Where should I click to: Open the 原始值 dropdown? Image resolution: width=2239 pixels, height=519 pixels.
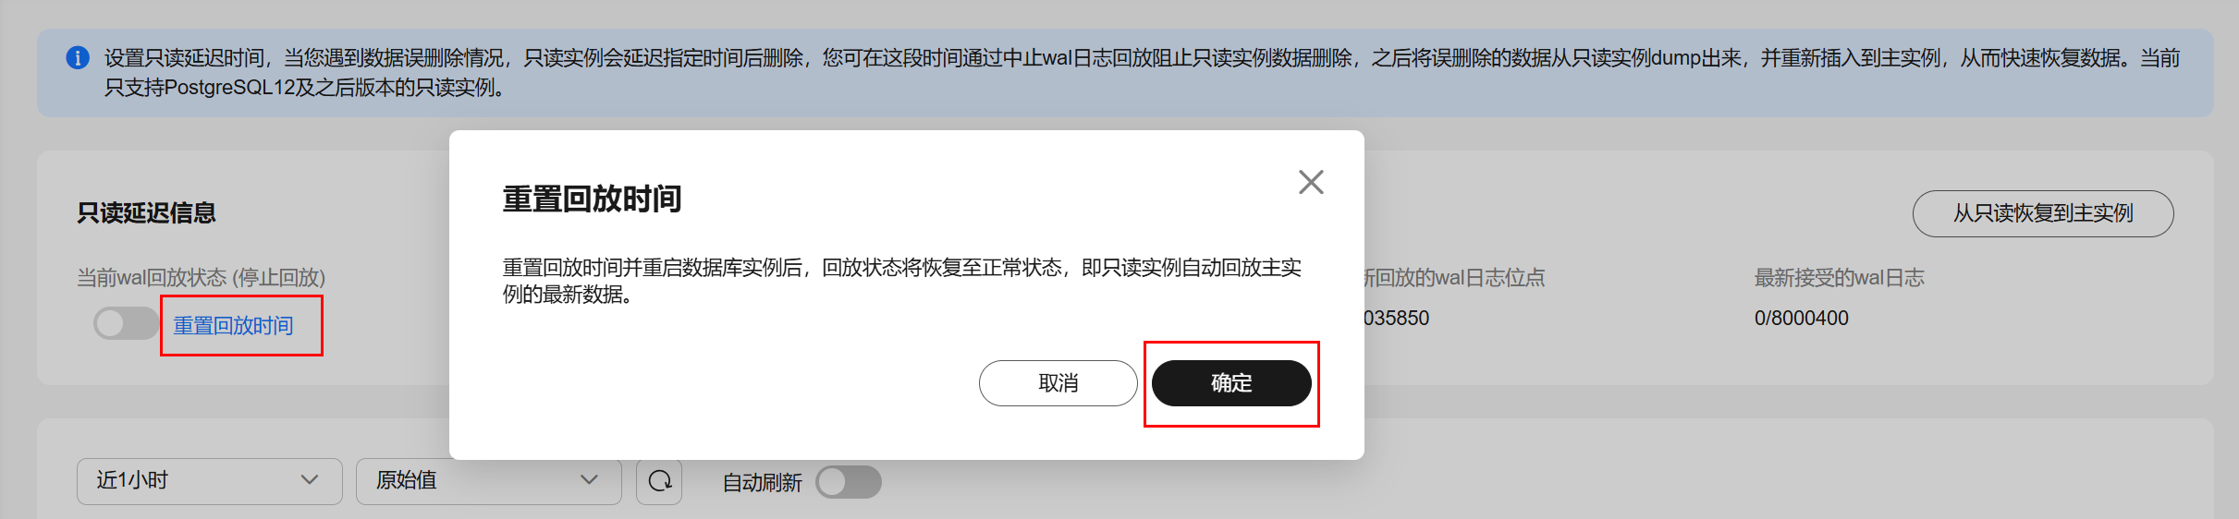click(x=489, y=481)
